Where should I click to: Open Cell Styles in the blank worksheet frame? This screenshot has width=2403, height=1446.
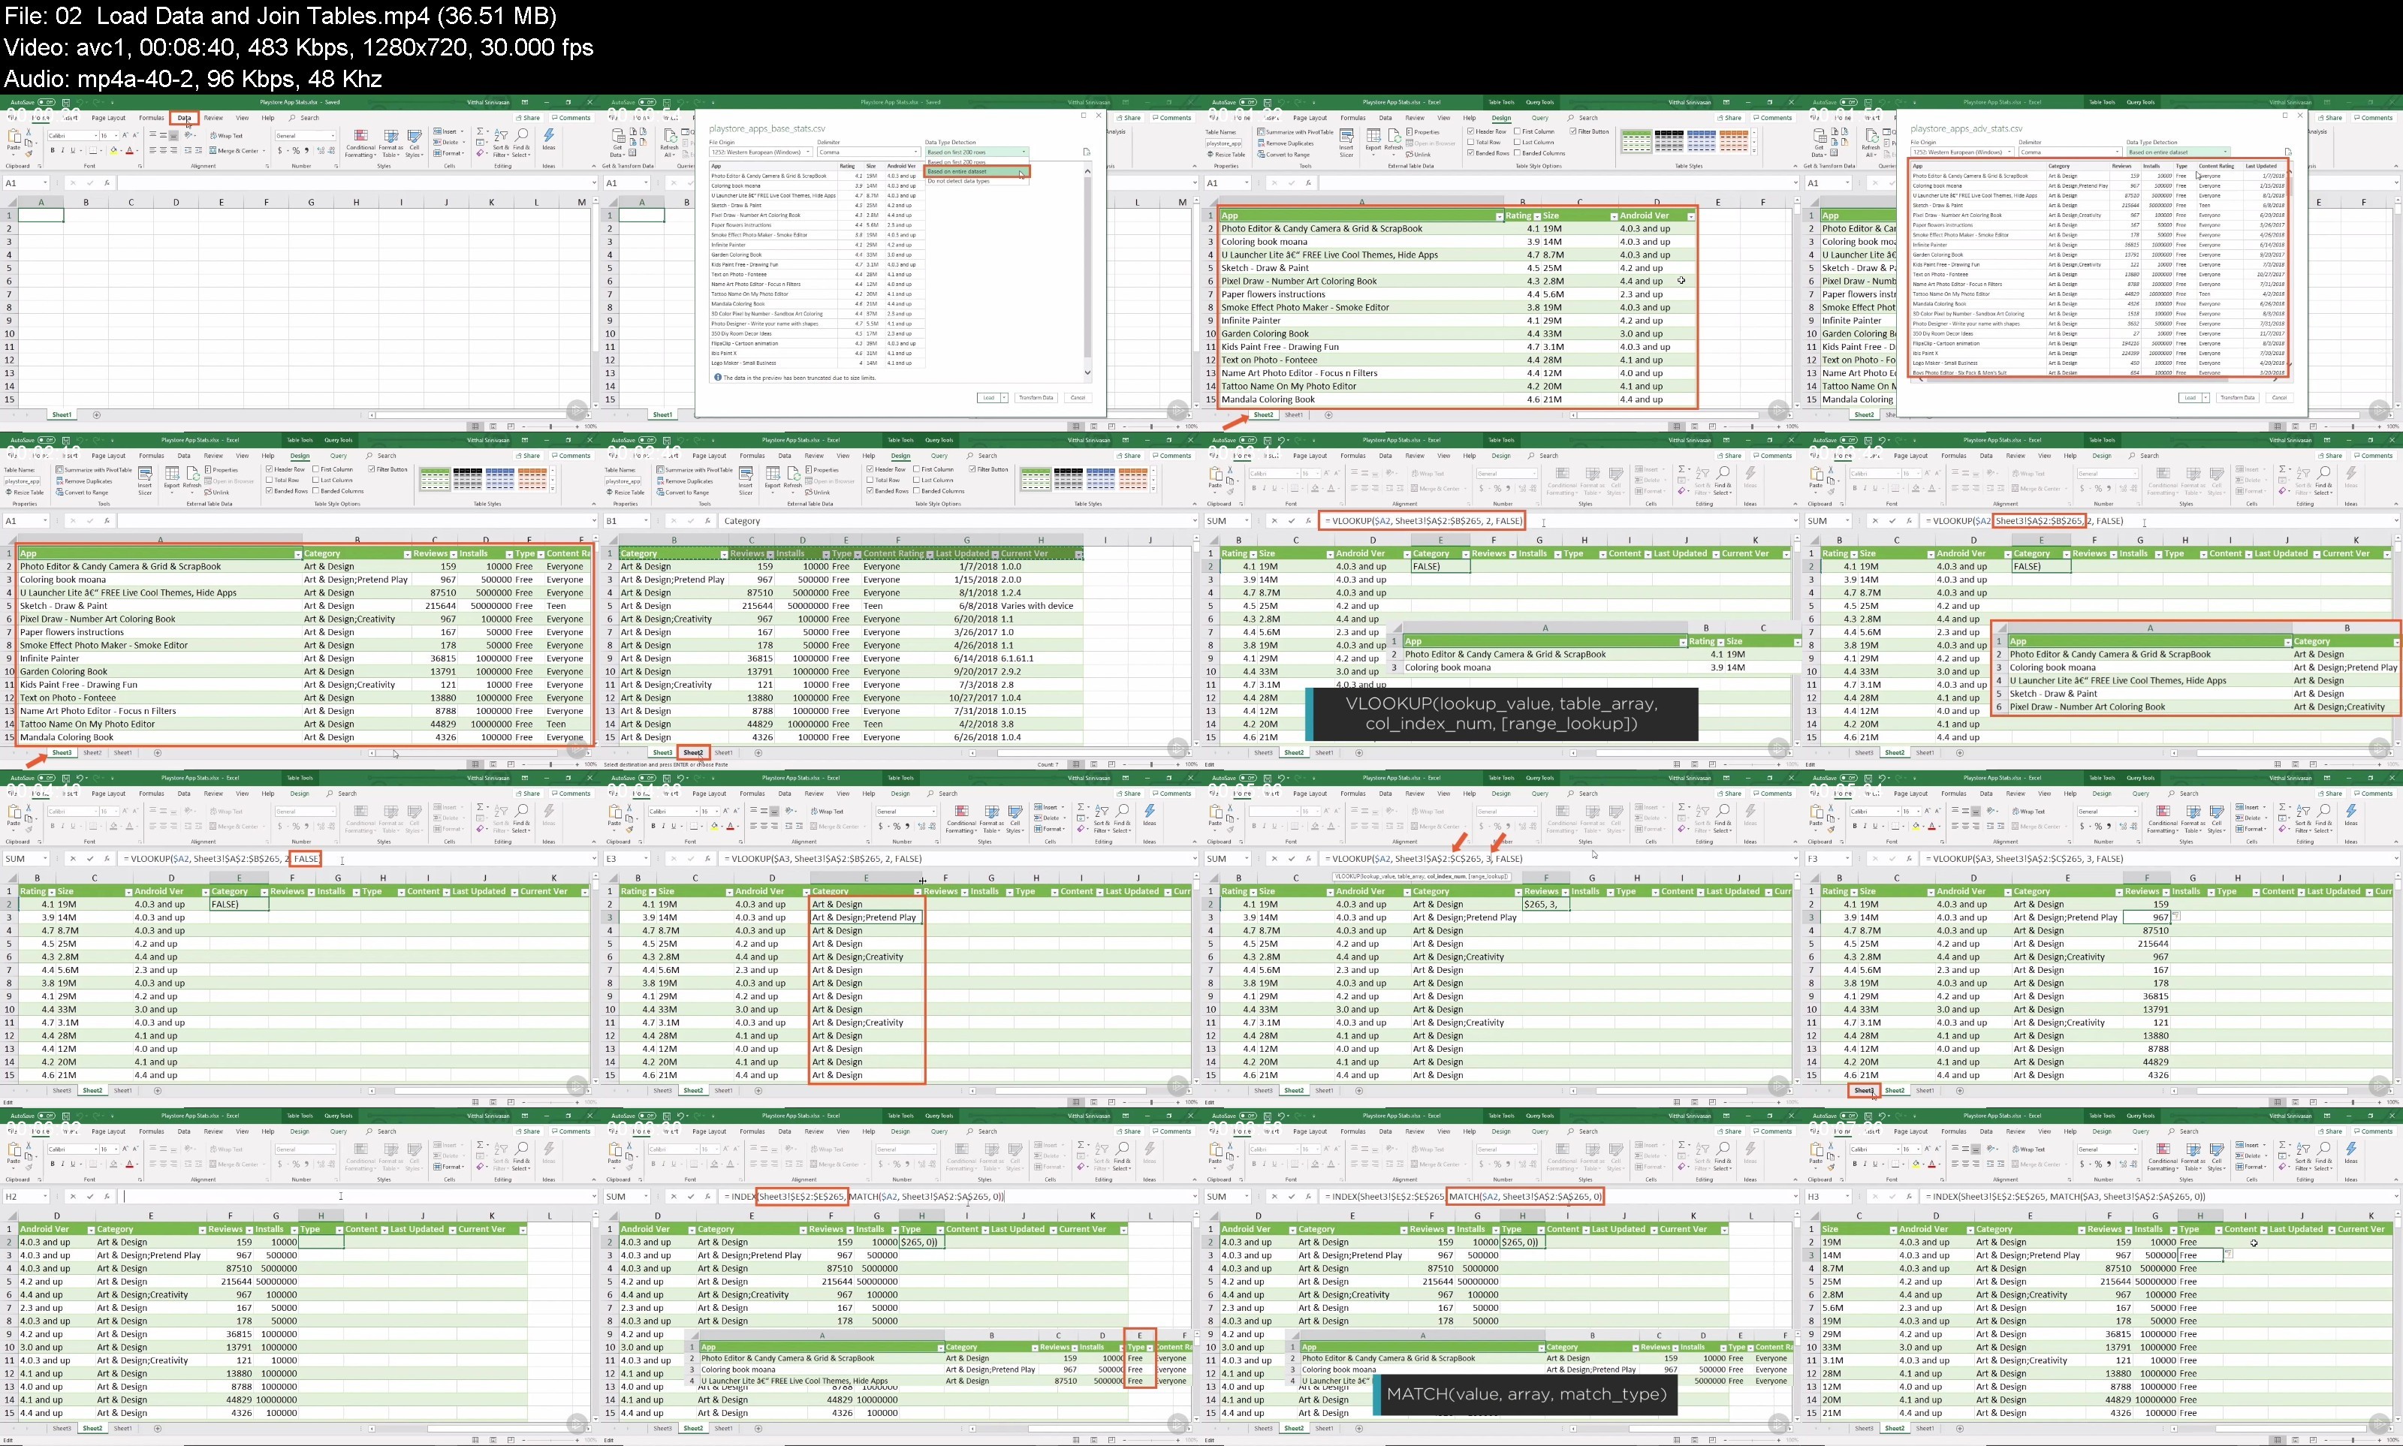[x=415, y=144]
